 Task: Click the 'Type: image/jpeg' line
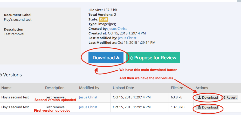click(x=102, y=24)
